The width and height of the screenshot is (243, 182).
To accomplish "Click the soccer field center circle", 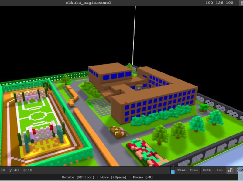I will click(x=36, y=116).
